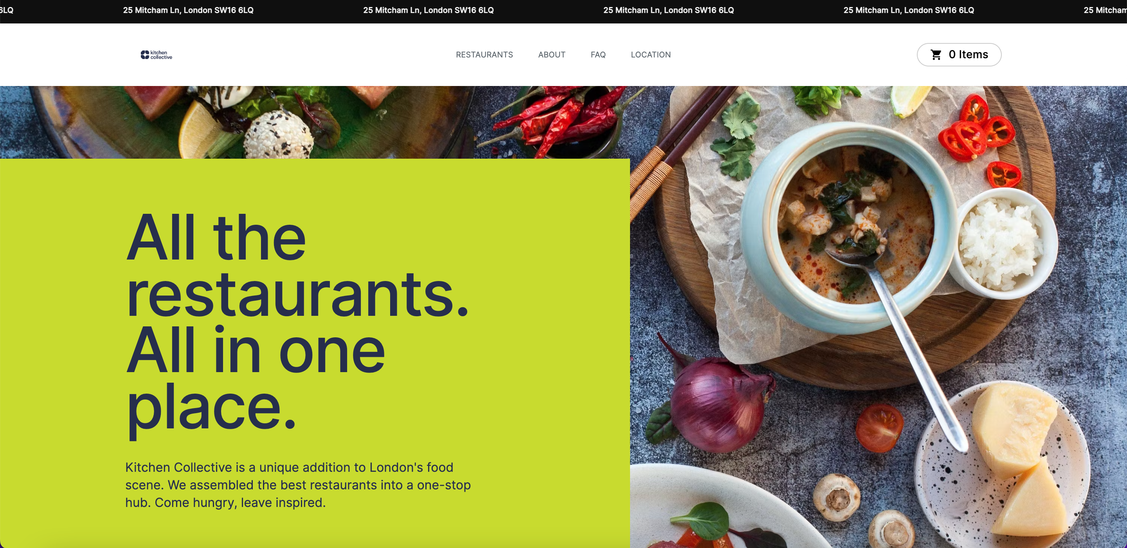Click the lime green hero panel
Image resolution: width=1127 pixels, height=548 pixels.
315,353
